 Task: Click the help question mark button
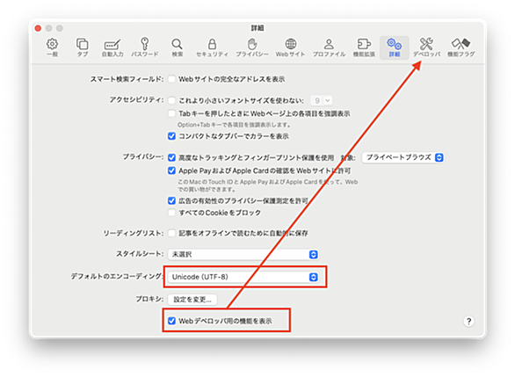468,321
